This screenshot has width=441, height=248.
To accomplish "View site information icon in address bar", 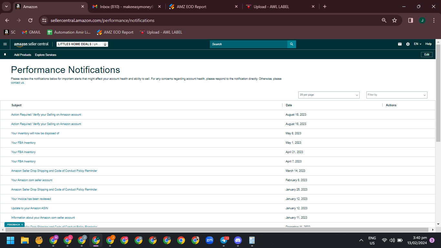I will coord(45,20).
